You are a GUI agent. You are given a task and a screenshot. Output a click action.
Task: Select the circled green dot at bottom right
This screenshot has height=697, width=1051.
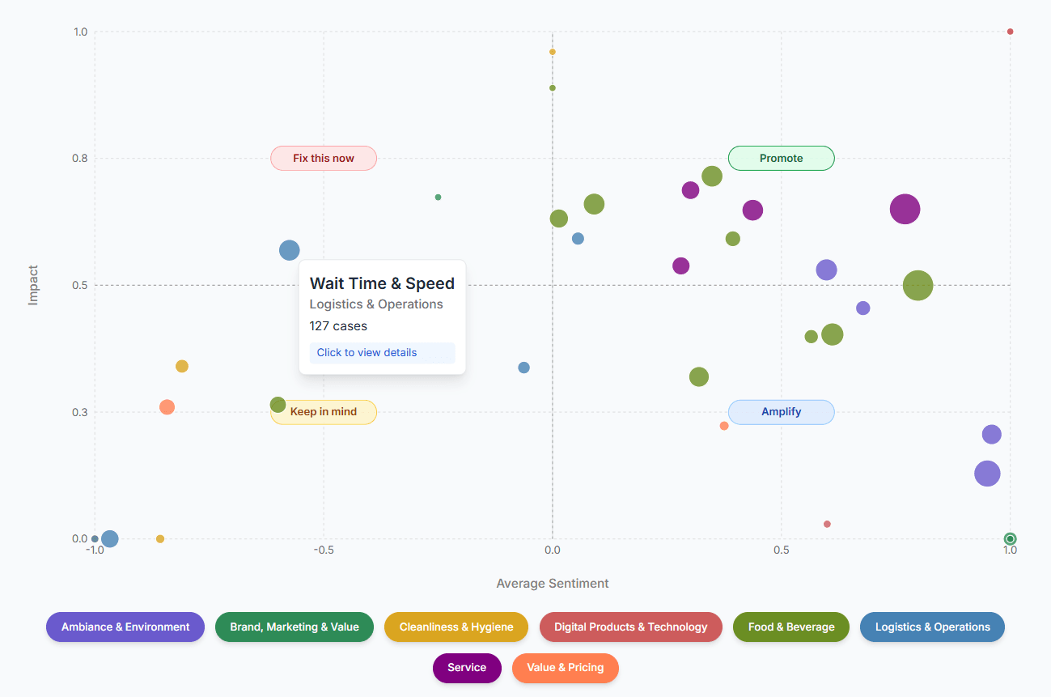1010,538
